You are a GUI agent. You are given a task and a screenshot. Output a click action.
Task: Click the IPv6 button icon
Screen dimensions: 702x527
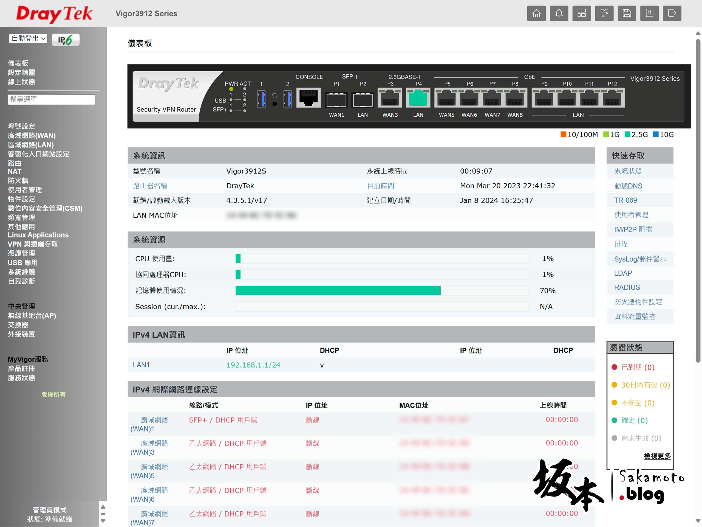point(65,40)
